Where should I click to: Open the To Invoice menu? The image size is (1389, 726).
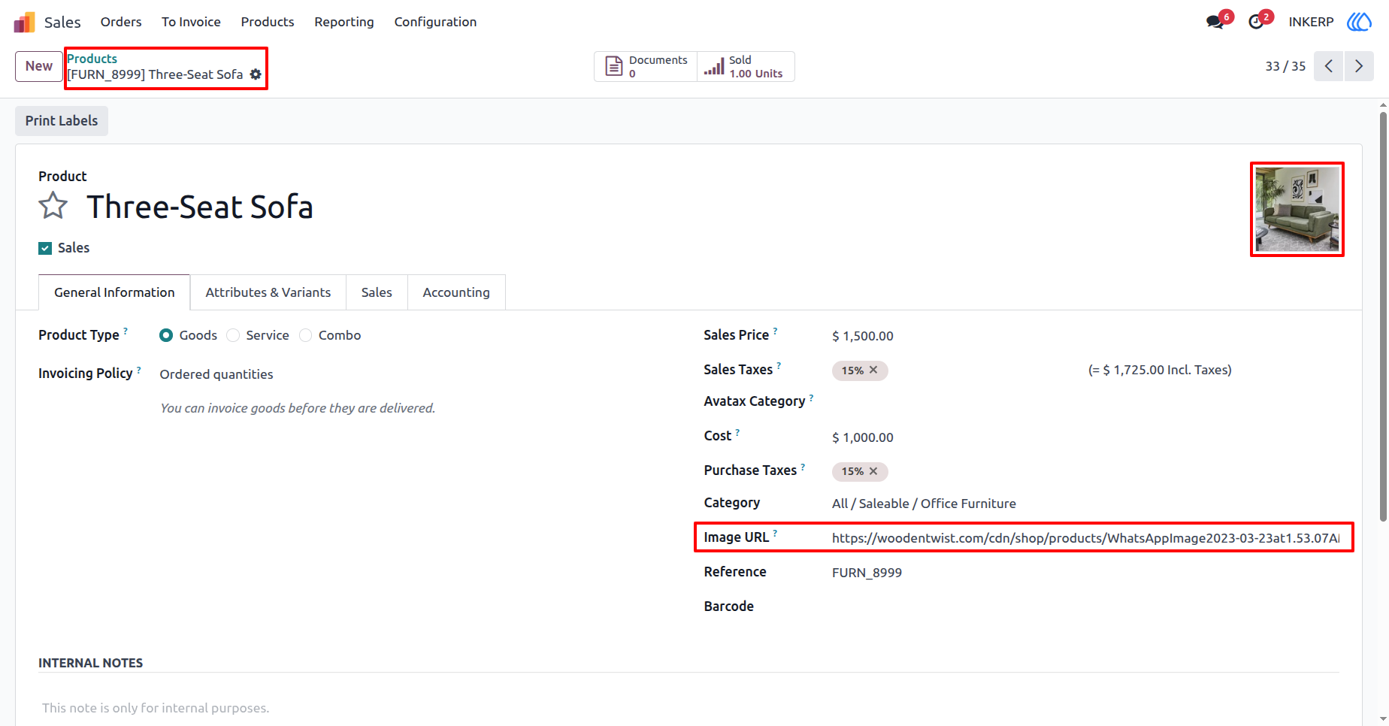(191, 22)
